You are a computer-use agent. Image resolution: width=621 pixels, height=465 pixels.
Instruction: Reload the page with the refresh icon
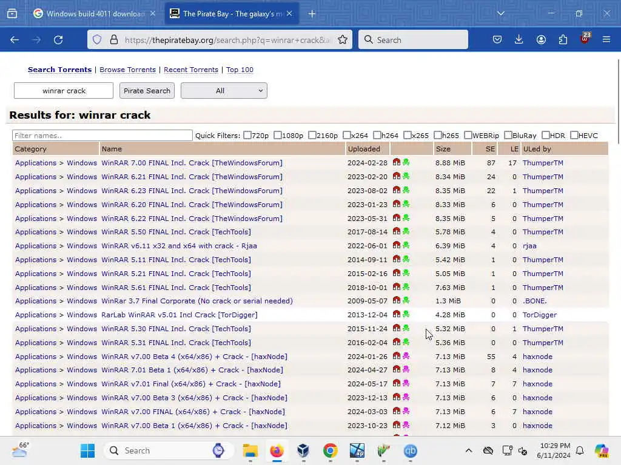[58, 39]
